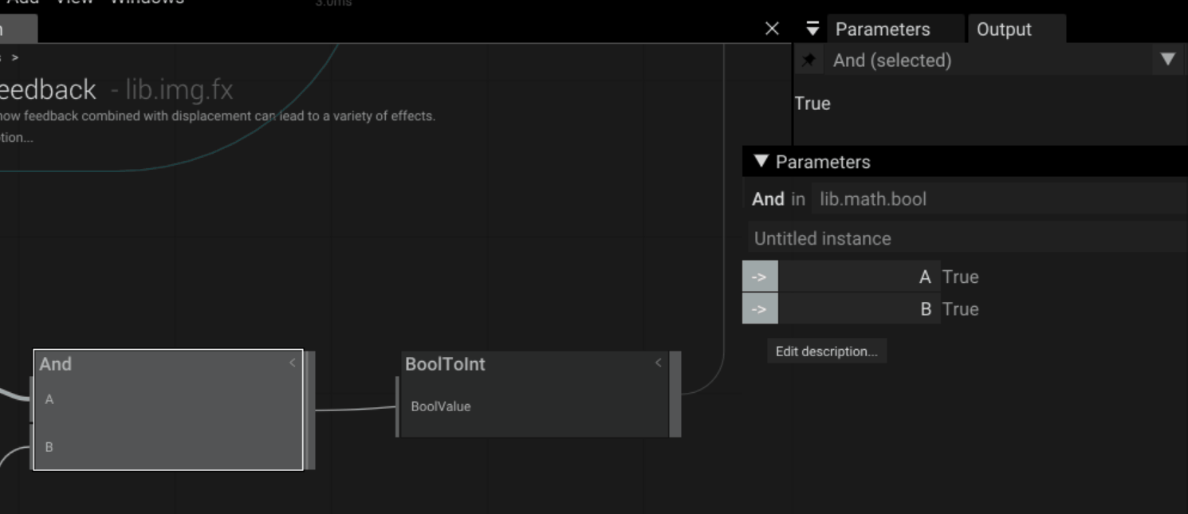Click the A parameter label
This screenshot has width=1188, height=514.
[x=925, y=277]
